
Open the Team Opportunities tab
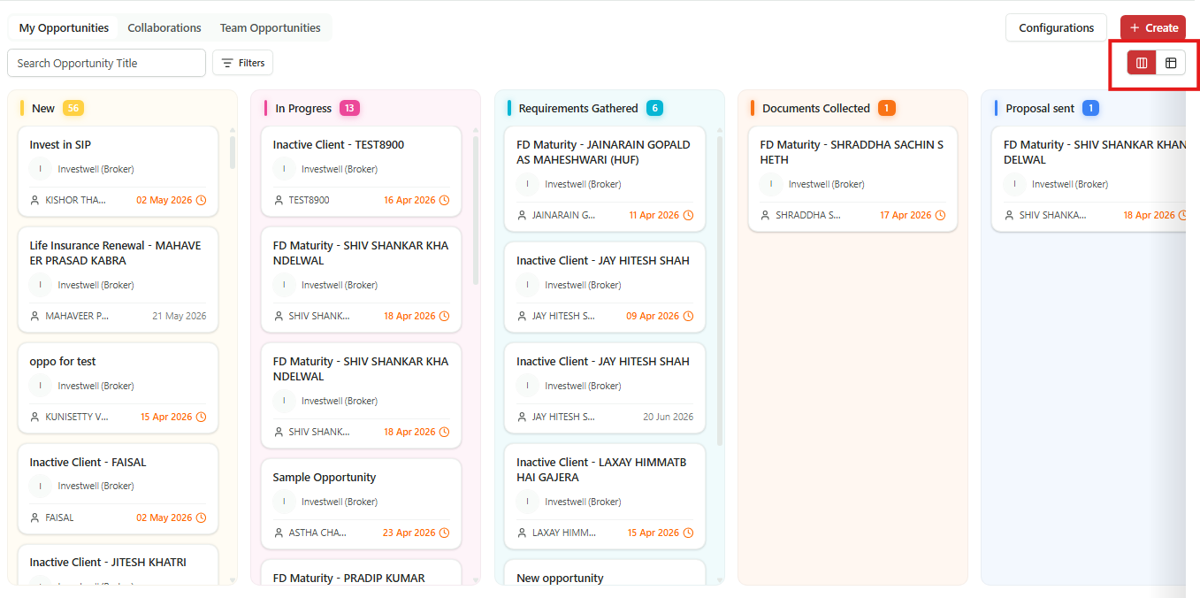[x=270, y=28]
